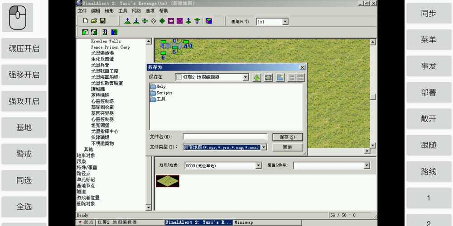Open the 选项 menu

(x=150, y=11)
